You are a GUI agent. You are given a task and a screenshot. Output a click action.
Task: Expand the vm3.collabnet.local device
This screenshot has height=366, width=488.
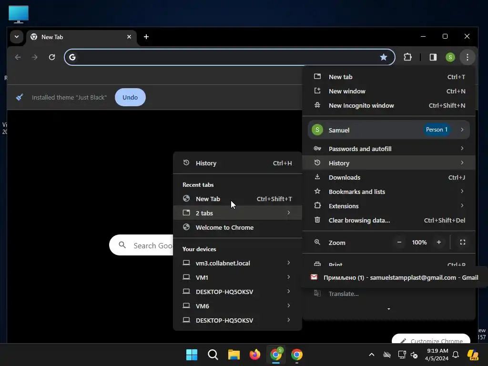point(237,263)
